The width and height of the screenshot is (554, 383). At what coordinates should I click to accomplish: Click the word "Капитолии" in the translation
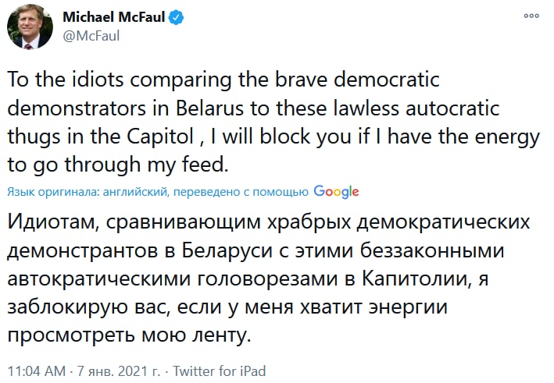tap(415, 279)
